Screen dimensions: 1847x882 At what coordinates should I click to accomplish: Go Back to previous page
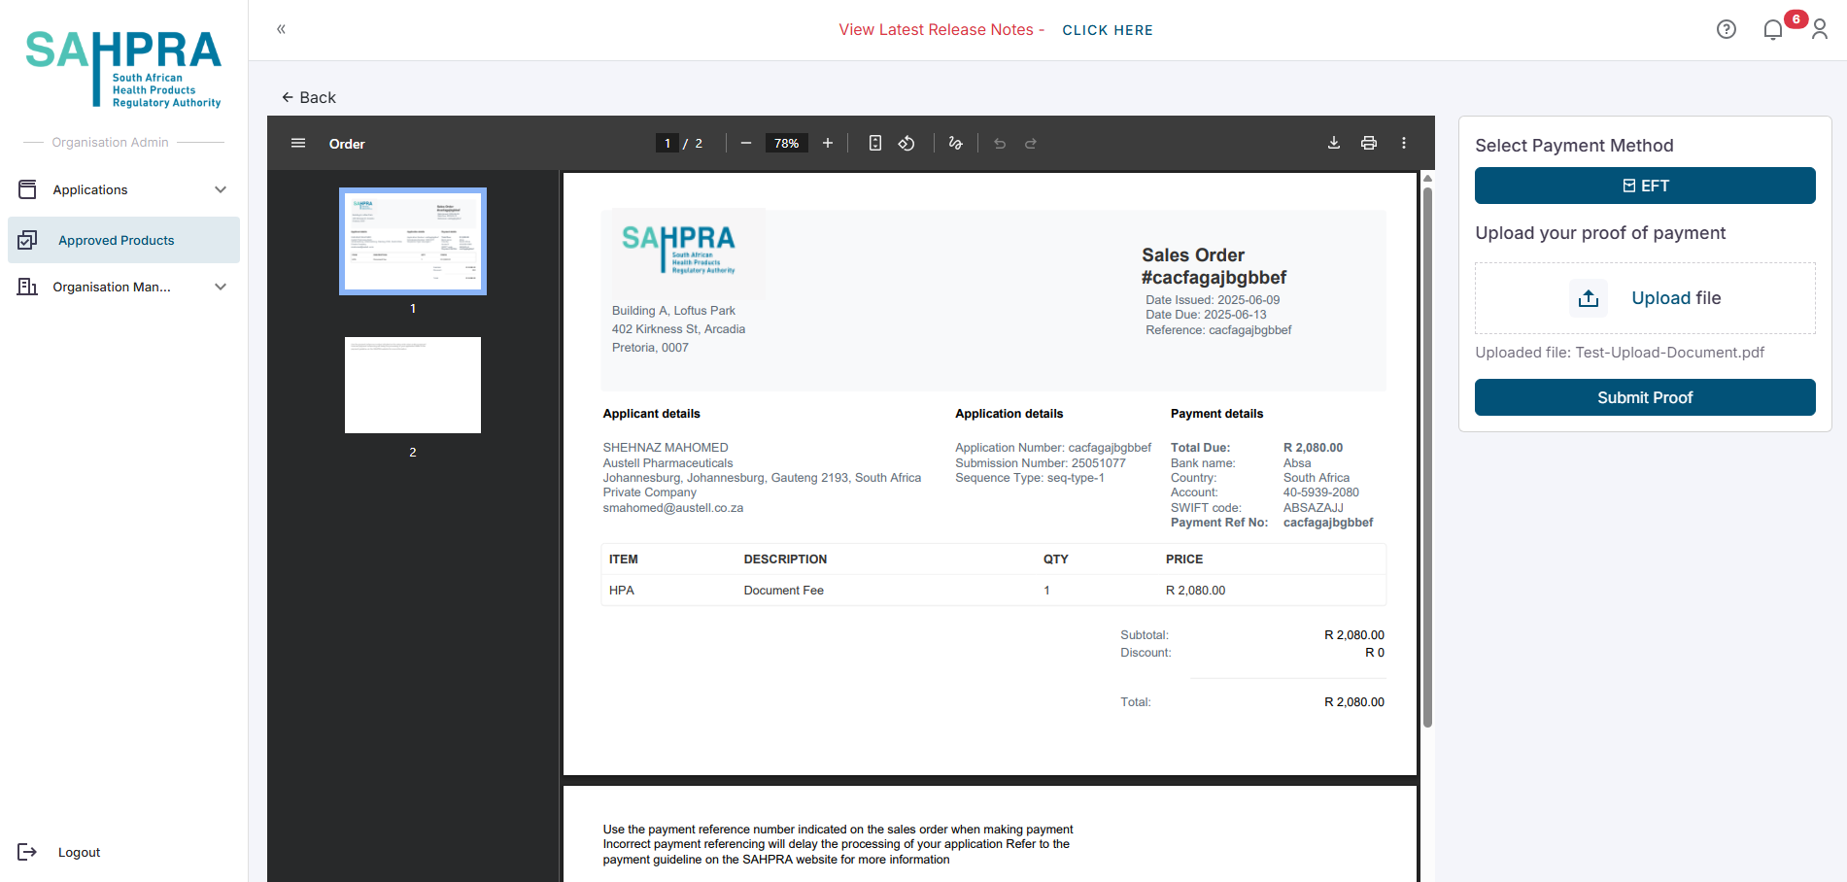pyautogui.click(x=309, y=97)
